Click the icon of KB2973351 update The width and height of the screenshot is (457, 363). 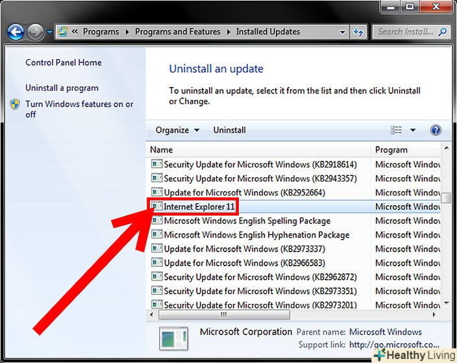[x=157, y=290]
